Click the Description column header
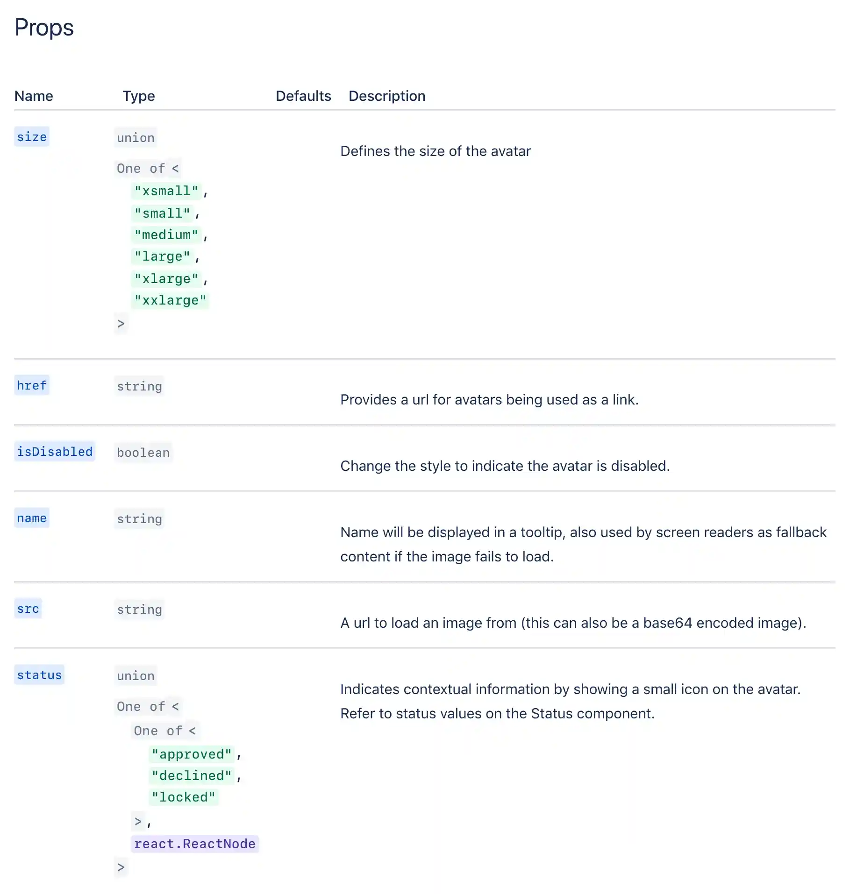 [387, 96]
